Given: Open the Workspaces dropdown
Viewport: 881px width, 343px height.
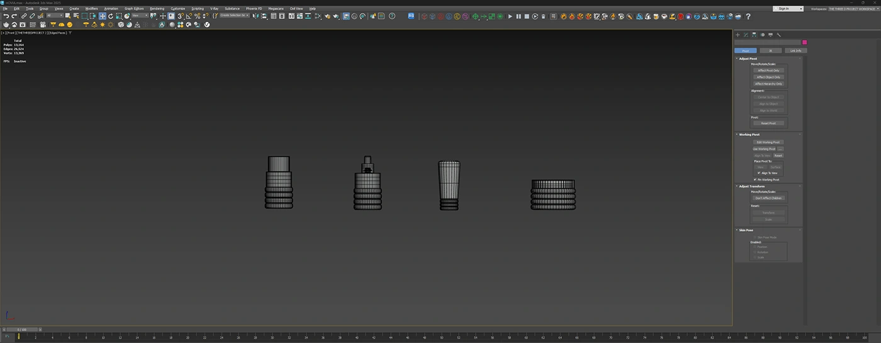Looking at the screenshot, I should click(x=853, y=9).
